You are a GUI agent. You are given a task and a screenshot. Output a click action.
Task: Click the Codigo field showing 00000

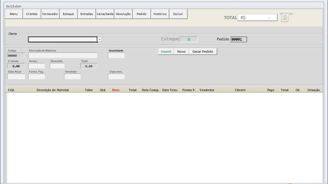point(16,55)
